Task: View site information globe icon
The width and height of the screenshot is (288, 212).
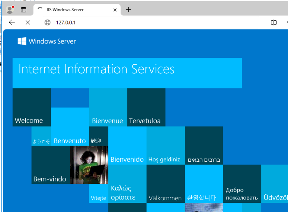Action: click(47, 22)
